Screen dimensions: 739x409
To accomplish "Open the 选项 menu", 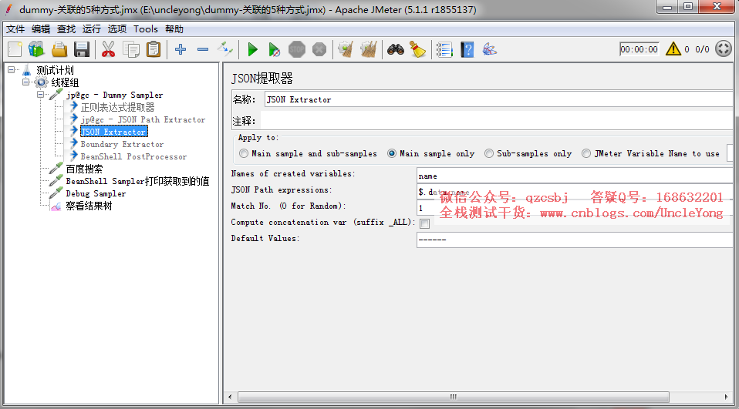I will [117, 29].
